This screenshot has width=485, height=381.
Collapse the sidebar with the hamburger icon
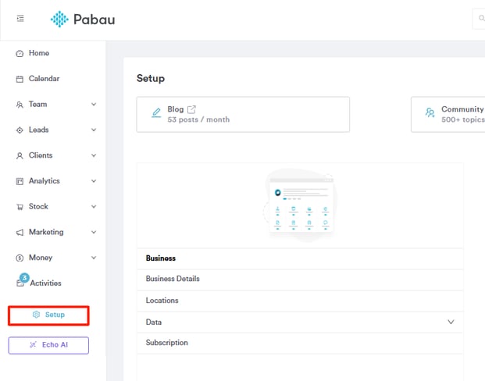[20, 19]
